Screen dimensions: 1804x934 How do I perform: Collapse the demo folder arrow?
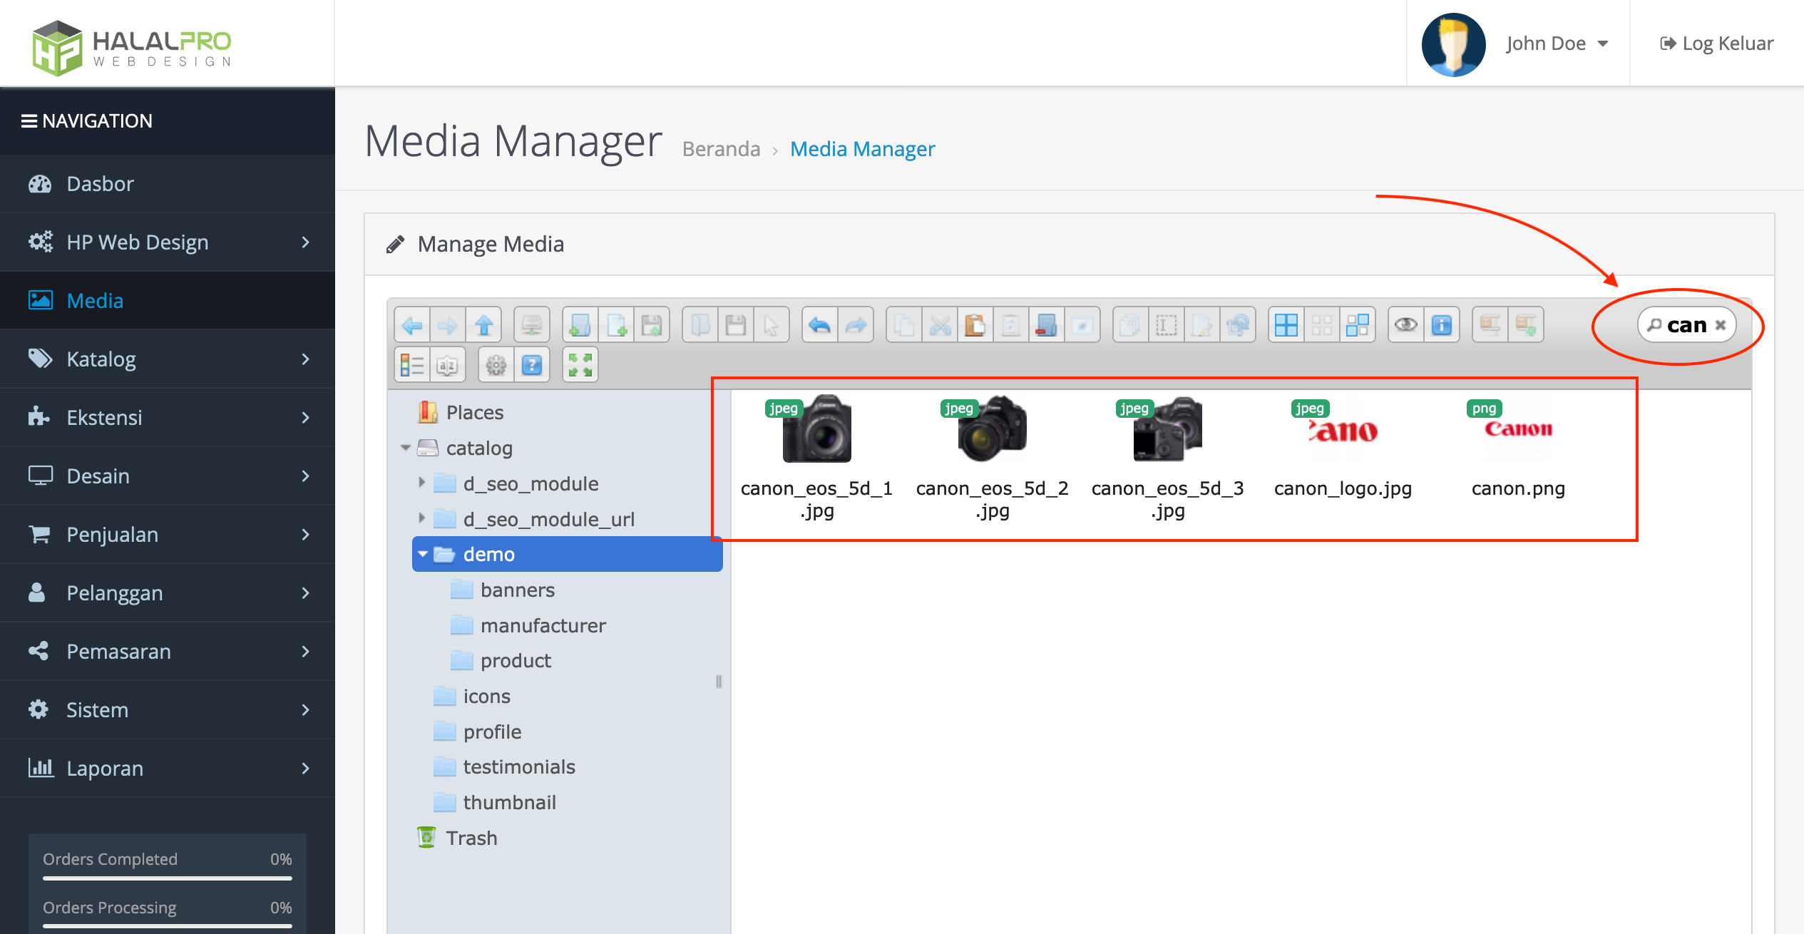pos(423,554)
